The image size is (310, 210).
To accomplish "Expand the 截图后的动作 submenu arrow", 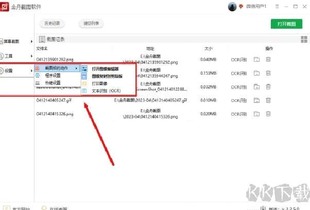I will click(76, 68).
